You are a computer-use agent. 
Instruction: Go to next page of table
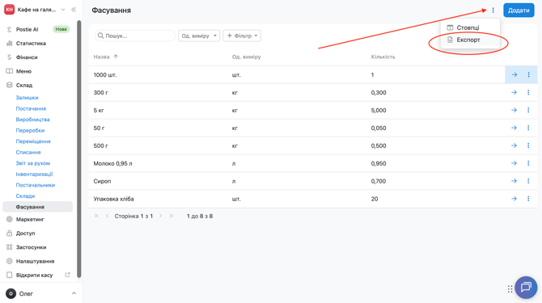tap(161, 216)
